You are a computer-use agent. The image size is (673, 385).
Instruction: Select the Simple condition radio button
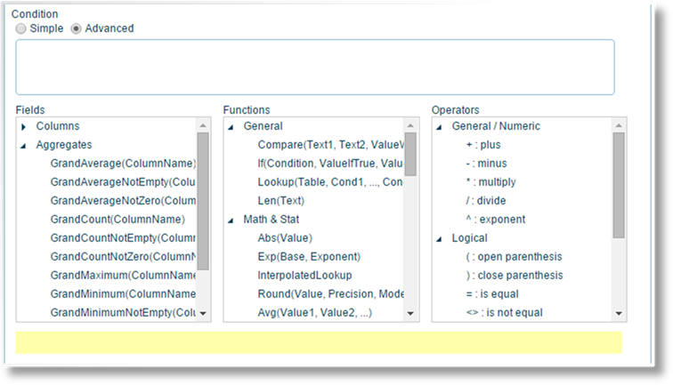(20, 28)
